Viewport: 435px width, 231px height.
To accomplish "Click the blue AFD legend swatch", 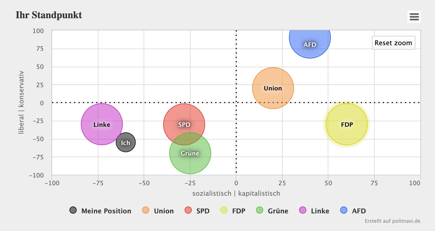I will pyautogui.click(x=344, y=210).
